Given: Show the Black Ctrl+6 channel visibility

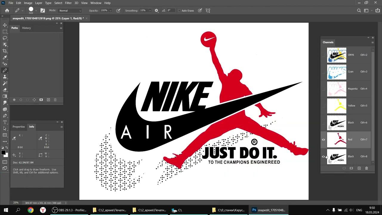Looking at the screenshot, I should (324, 123).
